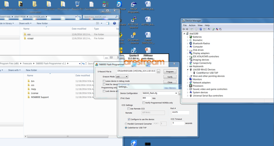Viewport: 274px width, 146px height.
Task: Toggle Lock device checkbox
Action: coord(104,91)
